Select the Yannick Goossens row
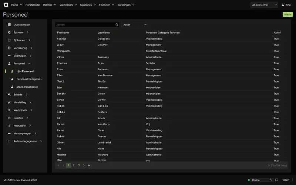The height and width of the screenshot is (185, 296). tap(171, 39)
